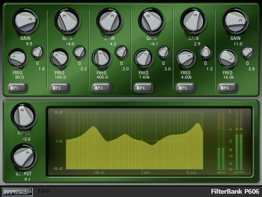Screen dimensions: 262x197
Task: Click the EQ frequency response curve display
Action: click(134, 141)
